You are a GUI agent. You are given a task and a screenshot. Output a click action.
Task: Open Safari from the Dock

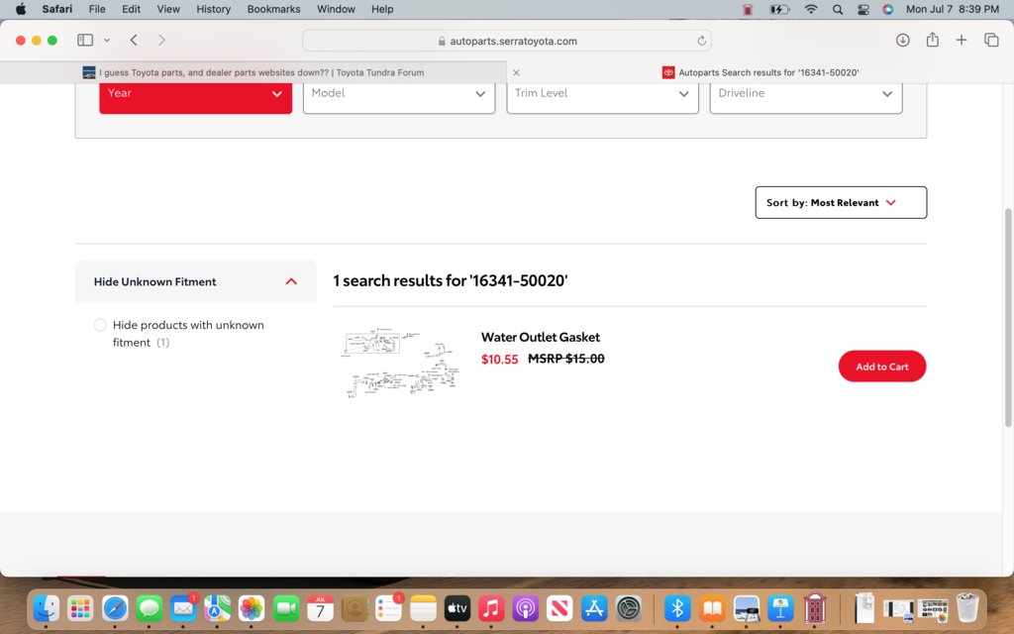[115, 608]
